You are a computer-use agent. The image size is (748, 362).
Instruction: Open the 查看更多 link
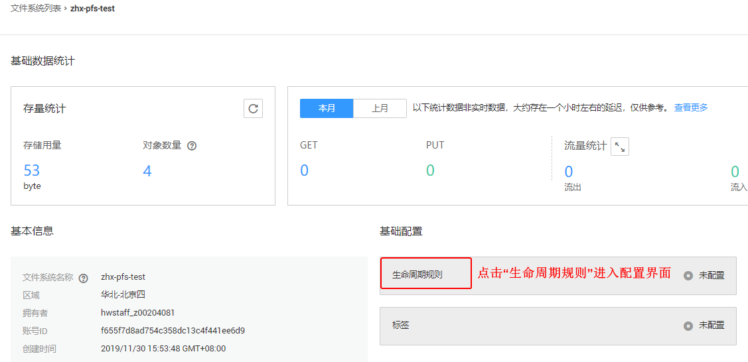[x=691, y=107]
